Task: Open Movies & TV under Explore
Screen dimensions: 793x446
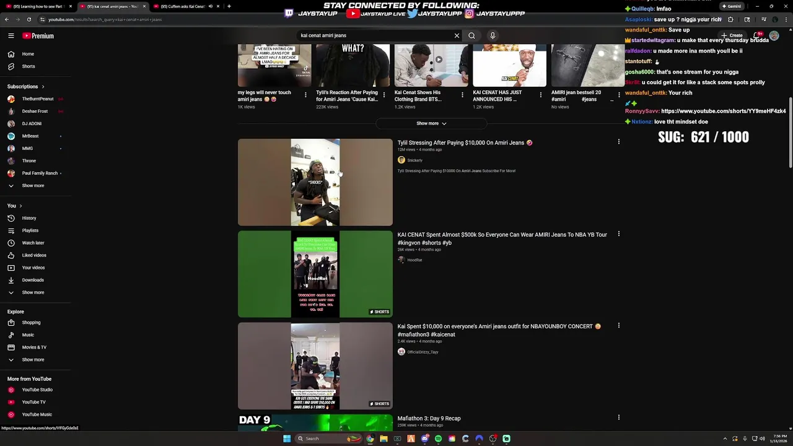Action: [35, 348]
